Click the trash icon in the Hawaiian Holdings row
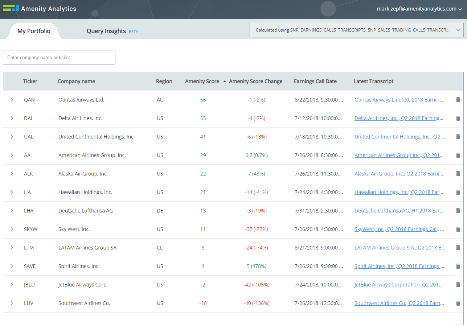Image resolution: width=467 pixels, height=326 pixels. click(x=458, y=192)
